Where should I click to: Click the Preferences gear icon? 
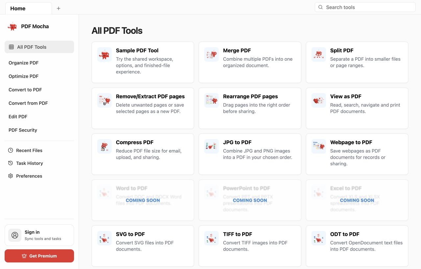[11, 176]
